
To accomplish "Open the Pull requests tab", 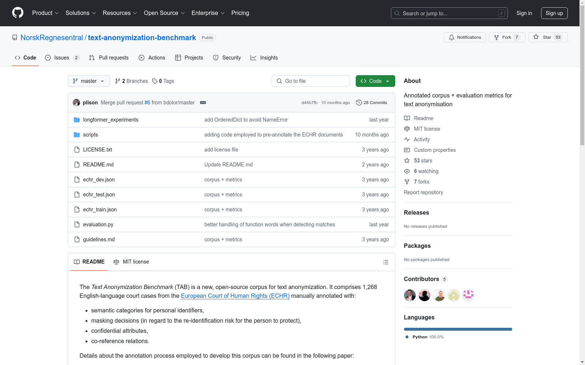I will coord(109,58).
